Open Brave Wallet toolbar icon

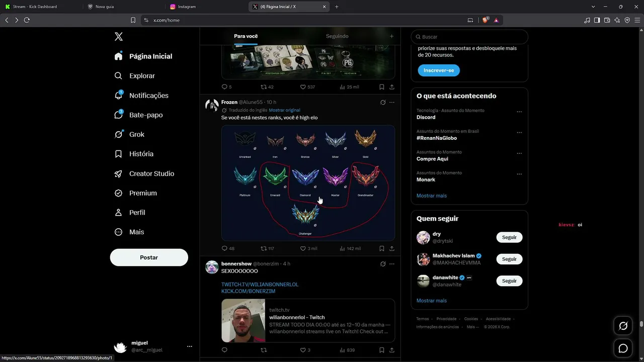click(607, 20)
